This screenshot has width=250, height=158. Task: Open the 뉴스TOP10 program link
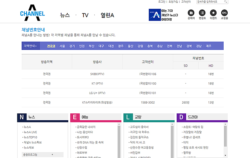click(x=30, y=137)
